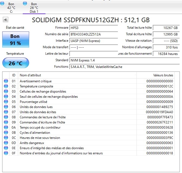This screenshot has width=182, height=173.
Task: Click the previous disk arrow button
Action: tap(5, 19)
